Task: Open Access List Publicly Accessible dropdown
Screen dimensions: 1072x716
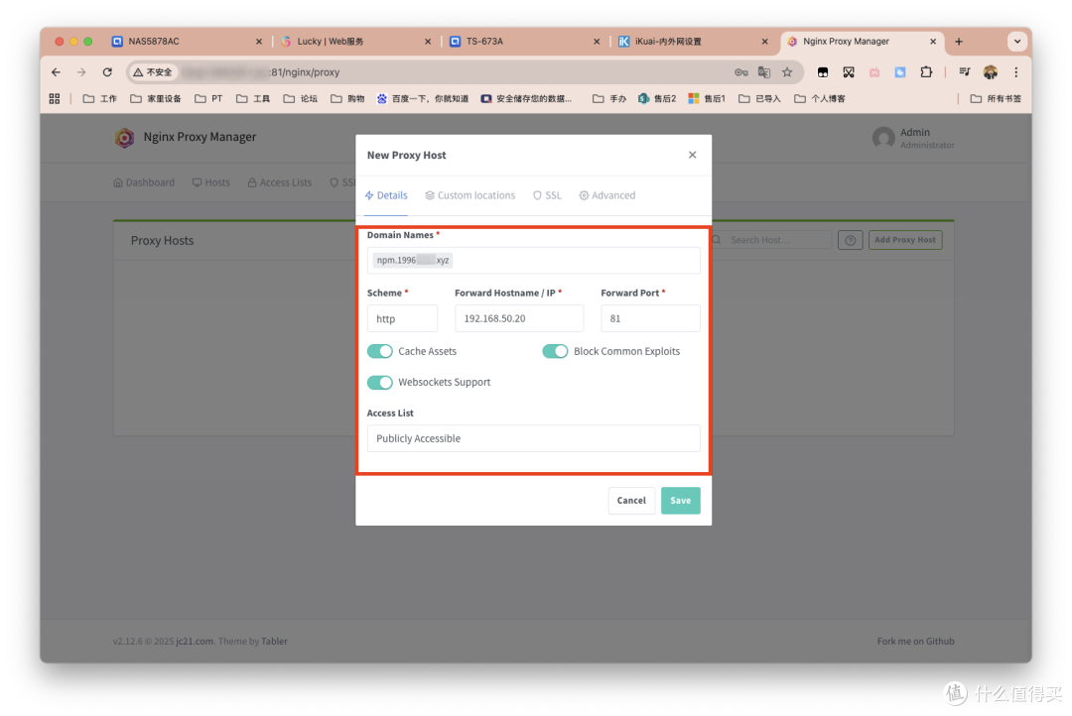Action: click(x=533, y=438)
